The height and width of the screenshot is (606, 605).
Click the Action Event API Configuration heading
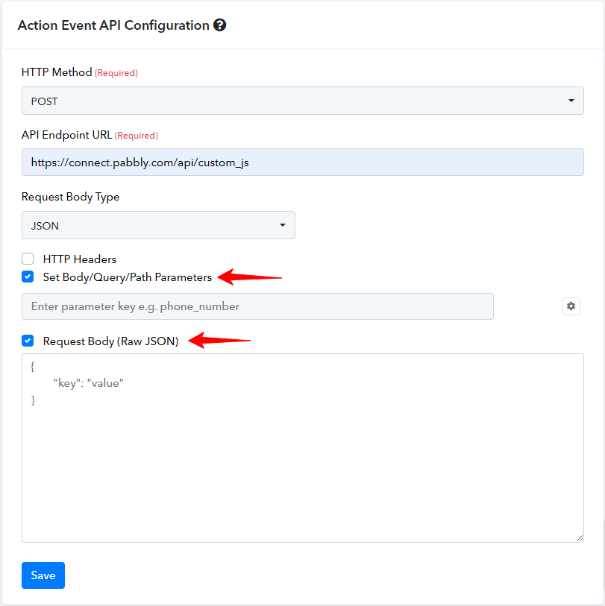click(x=113, y=25)
